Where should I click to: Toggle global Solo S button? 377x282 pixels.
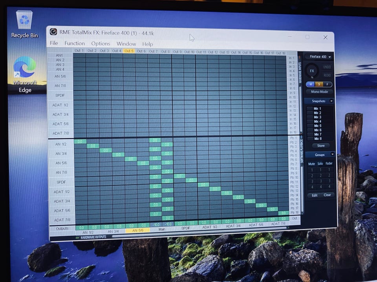(x=319, y=84)
